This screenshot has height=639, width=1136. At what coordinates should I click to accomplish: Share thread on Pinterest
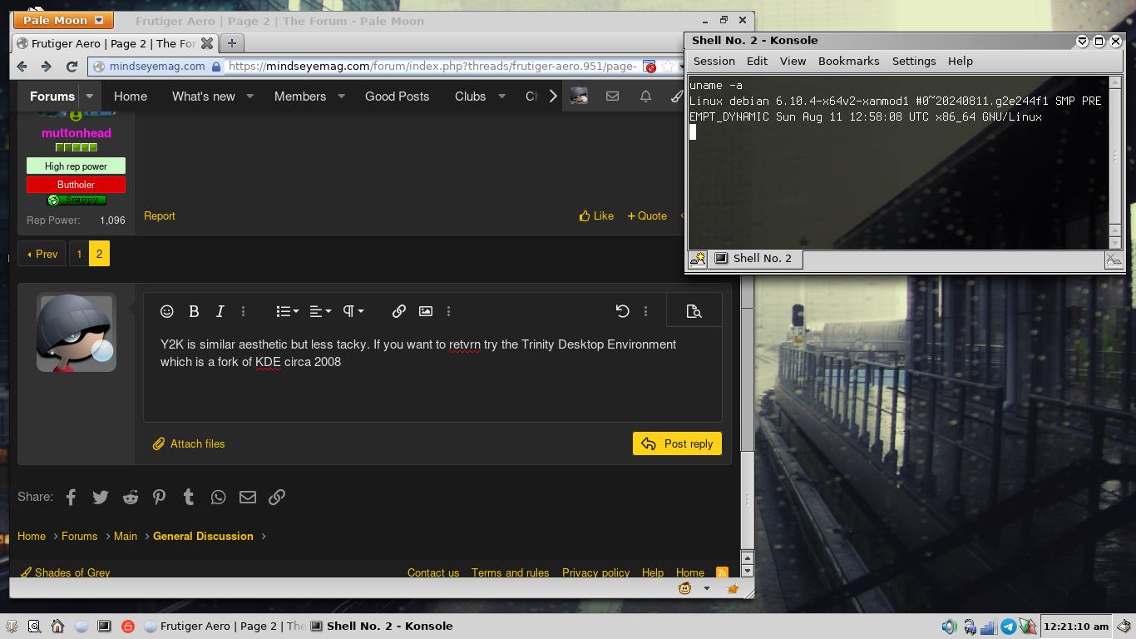pos(159,497)
